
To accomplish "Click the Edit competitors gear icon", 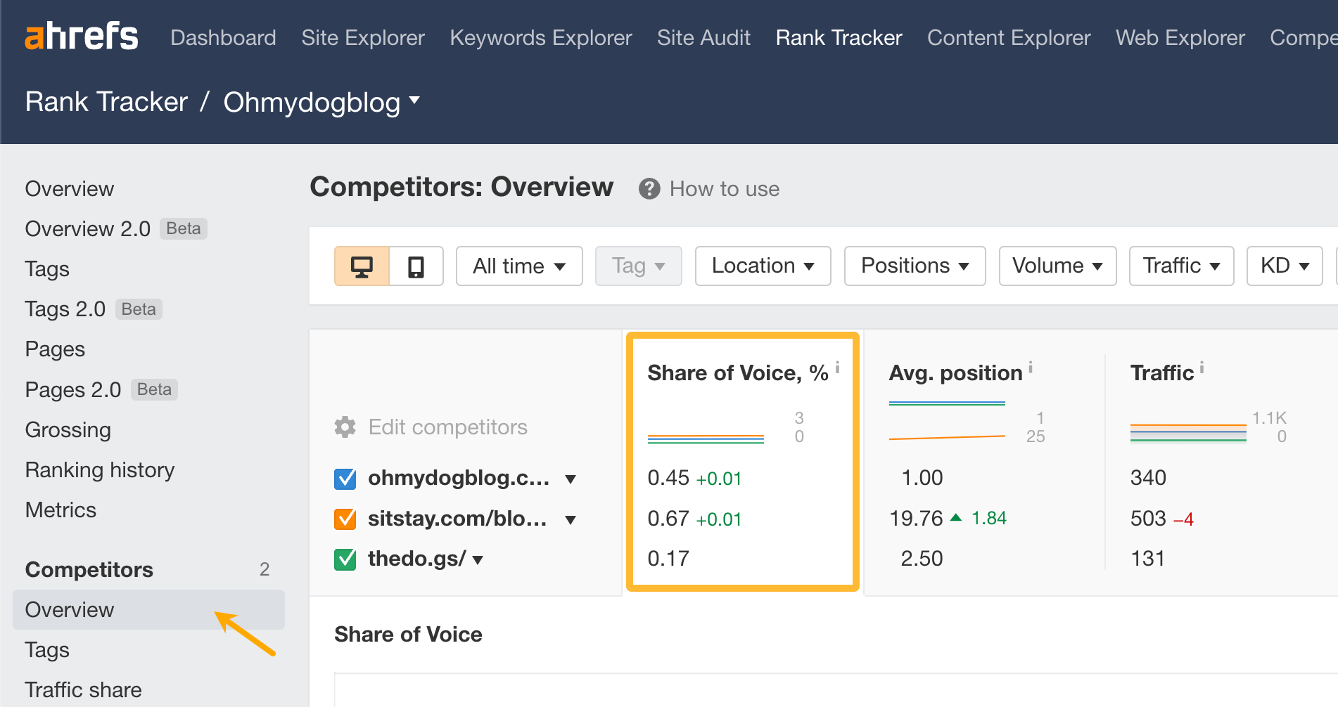I will click(344, 427).
